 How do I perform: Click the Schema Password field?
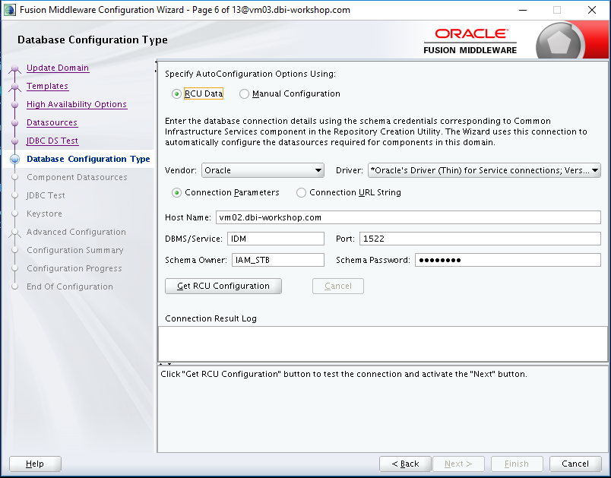click(x=508, y=260)
